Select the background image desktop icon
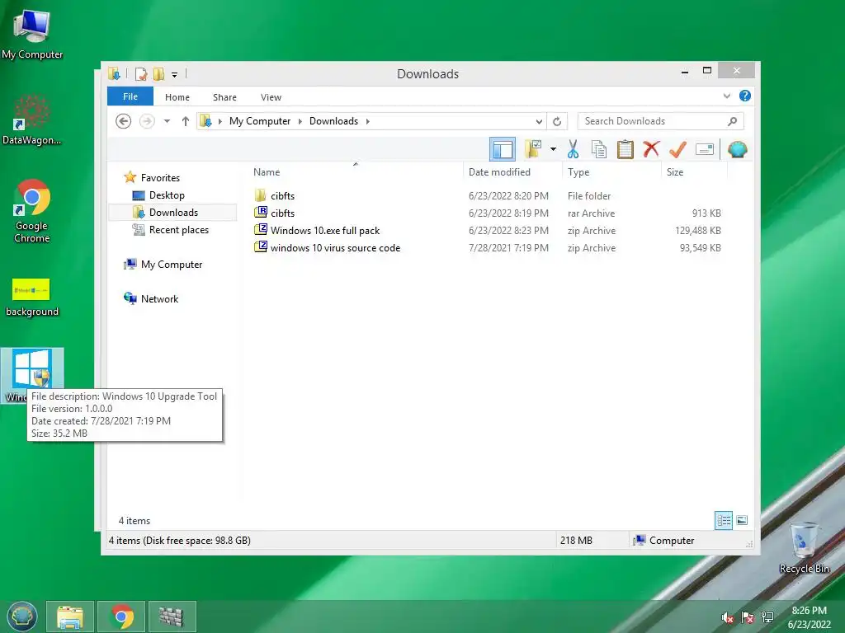This screenshot has width=845, height=633. click(x=32, y=298)
